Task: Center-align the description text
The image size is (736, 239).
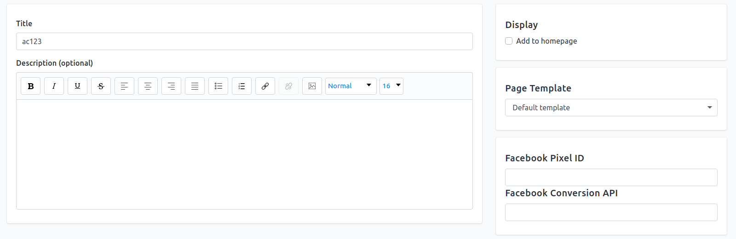Action: [148, 86]
